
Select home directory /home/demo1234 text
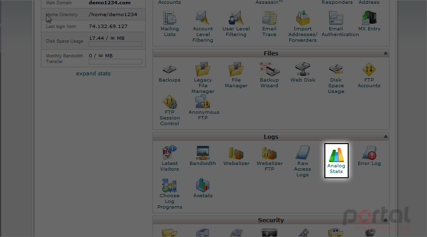pyautogui.click(x=113, y=14)
